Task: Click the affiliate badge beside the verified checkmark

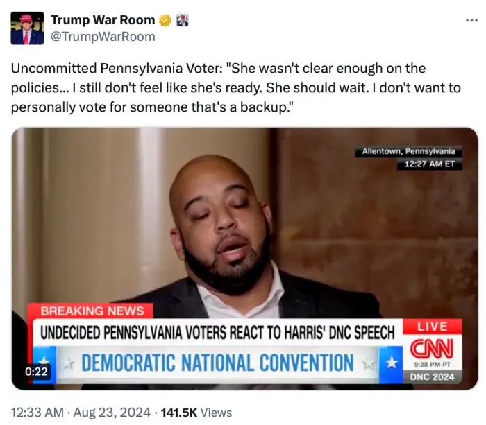Action: (x=182, y=20)
